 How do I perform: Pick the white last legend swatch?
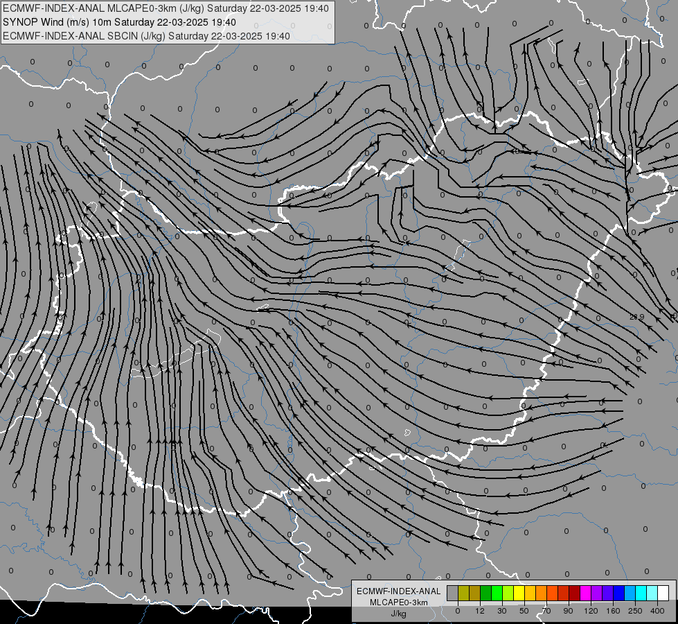click(663, 593)
